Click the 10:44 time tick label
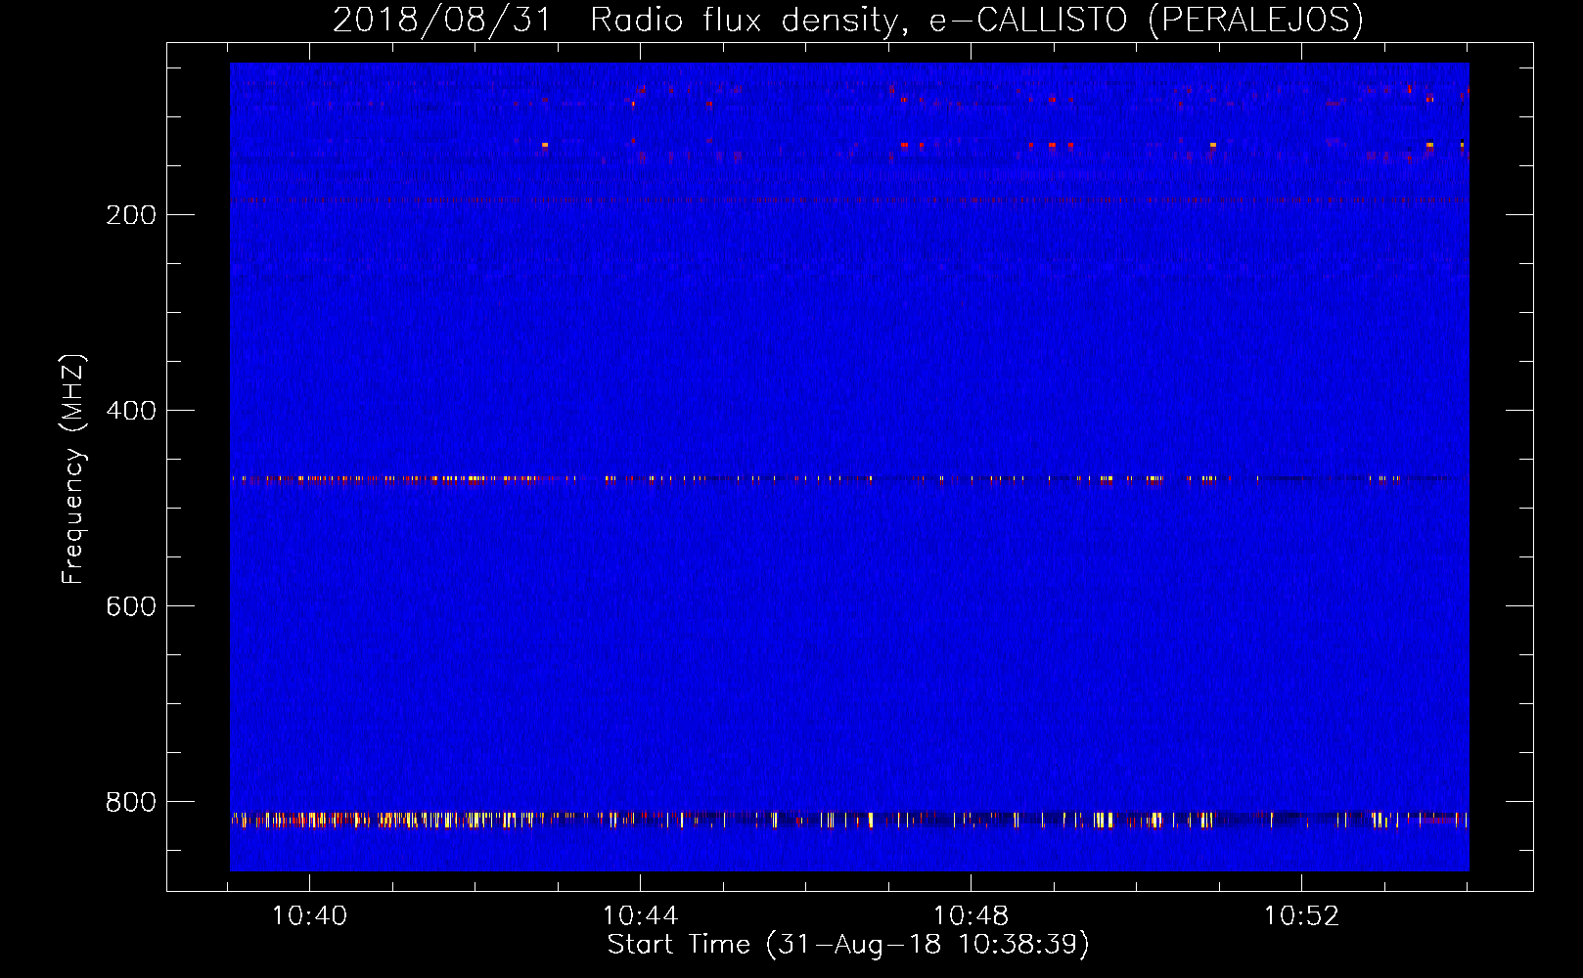This screenshot has width=1583, height=978. [640, 916]
